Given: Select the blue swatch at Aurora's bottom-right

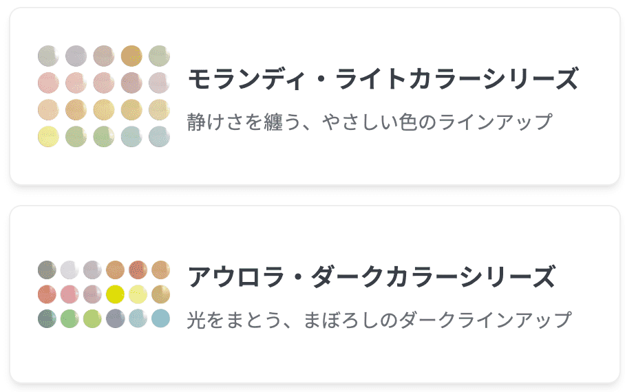Looking at the screenshot, I should click(160, 318).
